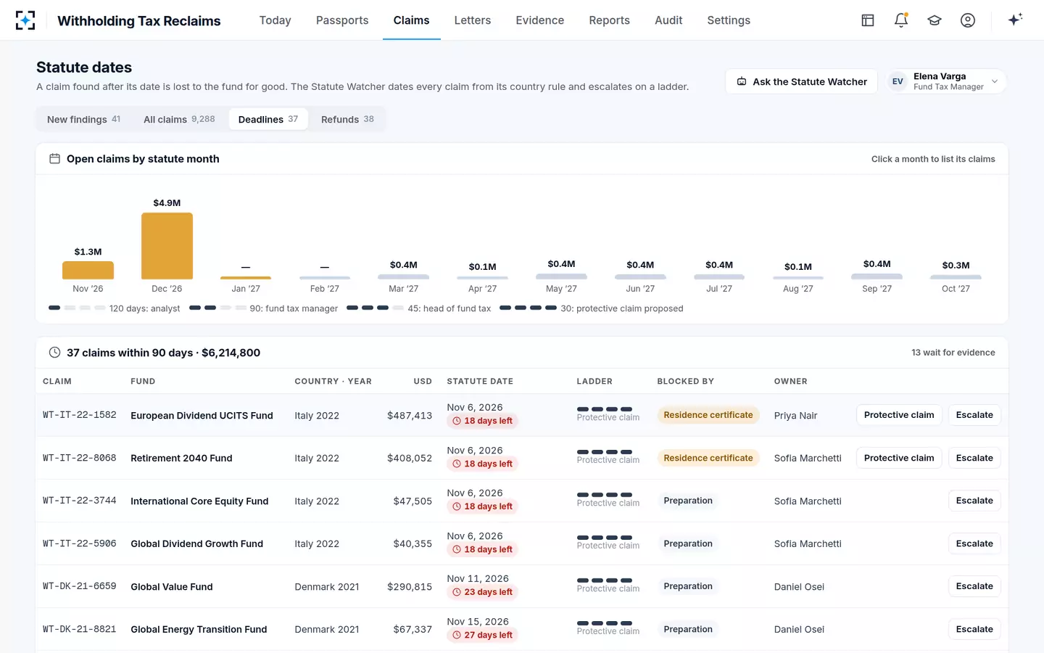
Task: Click the app logo icon
Action: point(25,20)
